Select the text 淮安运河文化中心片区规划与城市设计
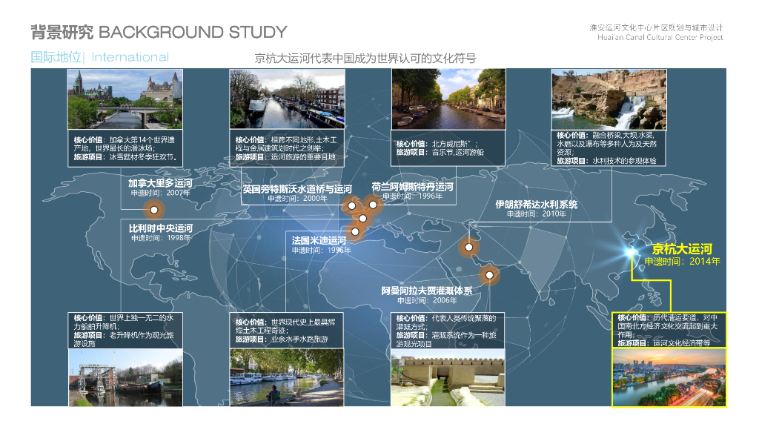 (656, 27)
